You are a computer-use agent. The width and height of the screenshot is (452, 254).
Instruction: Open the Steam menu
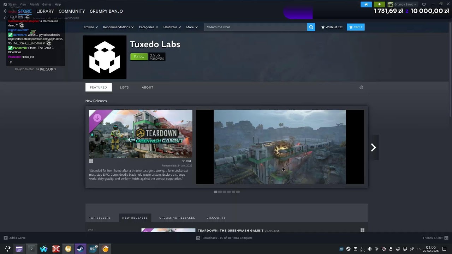click(x=12, y=4)
